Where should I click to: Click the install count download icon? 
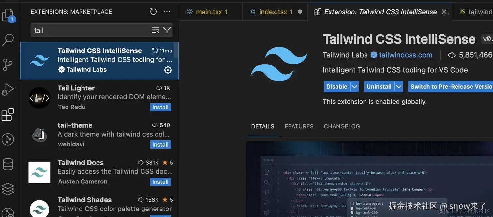[452, 55]
